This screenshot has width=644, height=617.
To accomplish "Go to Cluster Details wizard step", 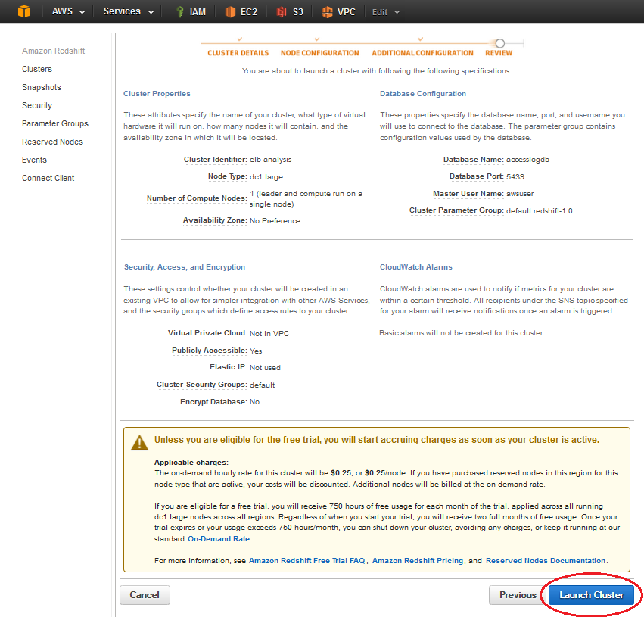I will coord(238,53).
